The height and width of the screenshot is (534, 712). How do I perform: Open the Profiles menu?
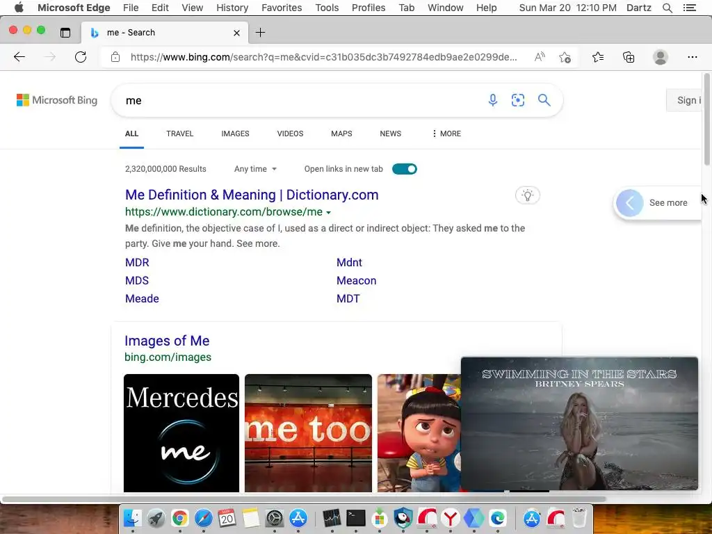pyautogui.click(x=369, y=8)
